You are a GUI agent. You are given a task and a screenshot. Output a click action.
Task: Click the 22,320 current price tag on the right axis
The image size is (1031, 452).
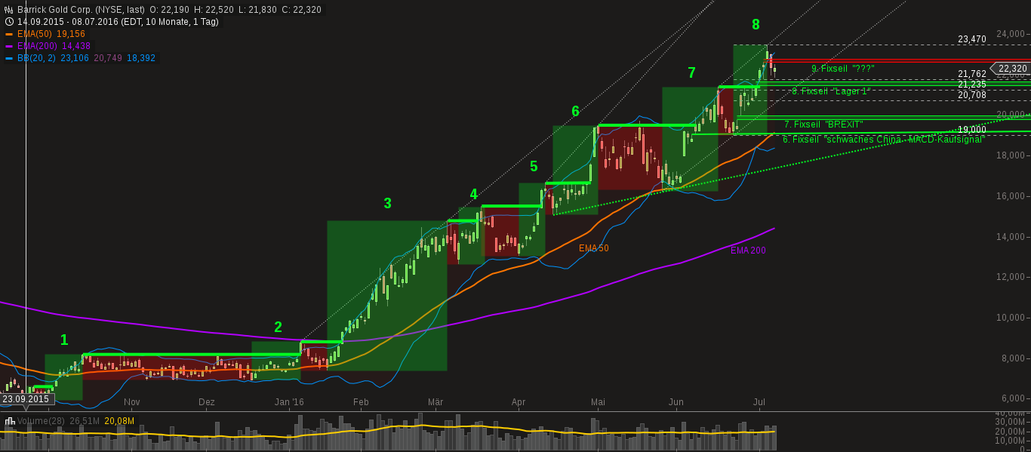click(1011, 68)
